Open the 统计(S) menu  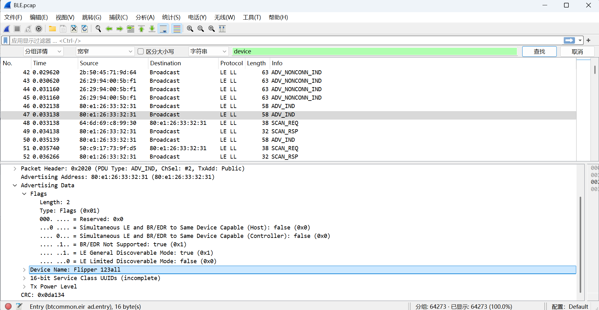(x=171, y=17)
